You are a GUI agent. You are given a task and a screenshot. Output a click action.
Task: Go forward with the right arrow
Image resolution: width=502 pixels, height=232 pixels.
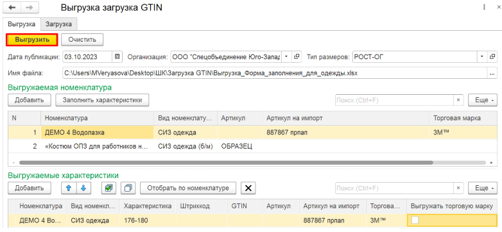pyautogui.click(x=30, y=8)
